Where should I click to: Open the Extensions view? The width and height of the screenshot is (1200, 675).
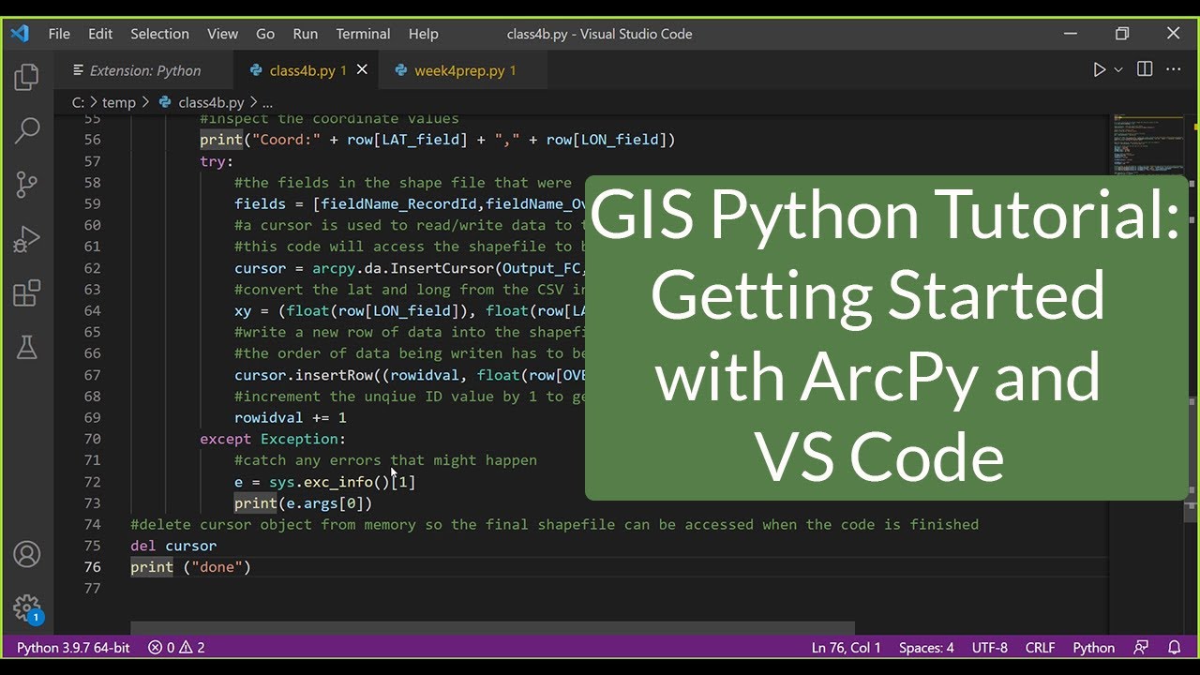pyautogui.click(x=26, y=293)
